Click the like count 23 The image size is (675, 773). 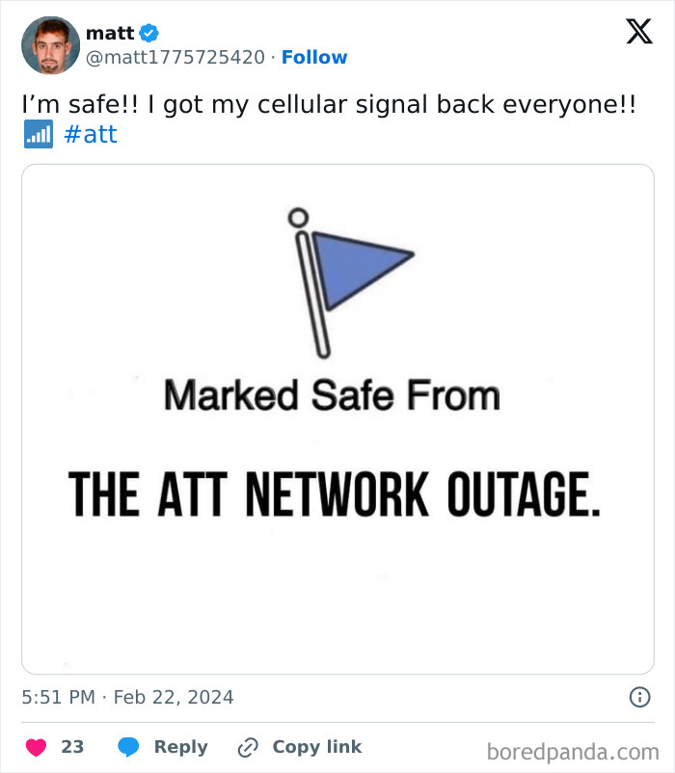point(72,747)
